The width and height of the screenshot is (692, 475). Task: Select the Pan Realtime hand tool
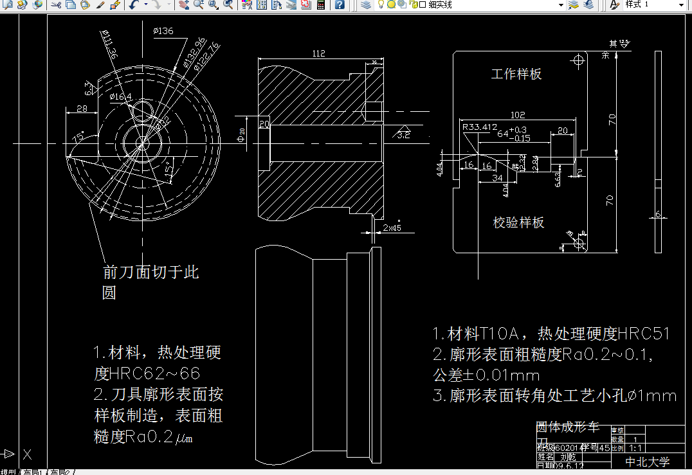coord(184,5)
